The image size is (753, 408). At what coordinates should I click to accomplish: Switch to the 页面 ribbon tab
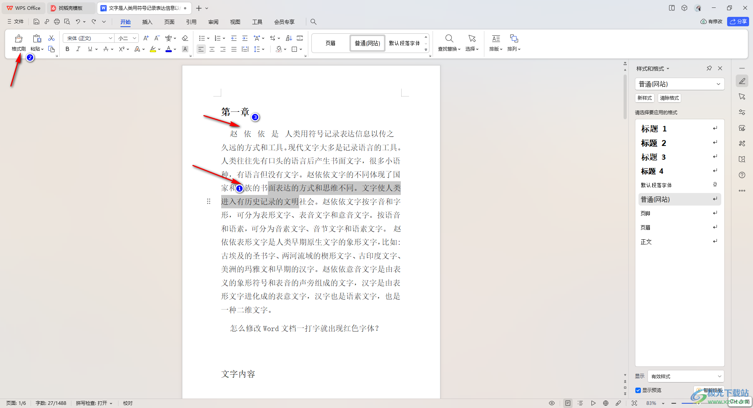pyautogui.click(x=169, y=22)
